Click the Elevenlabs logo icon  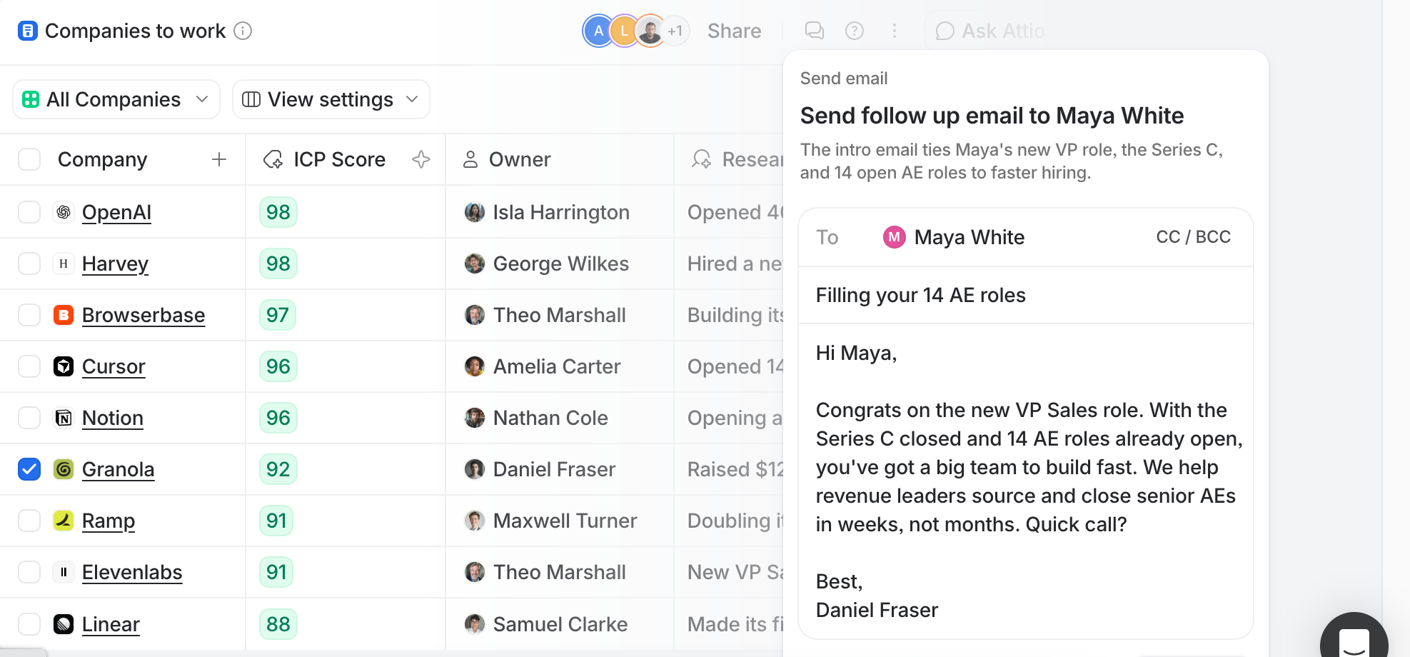[64, 572]
